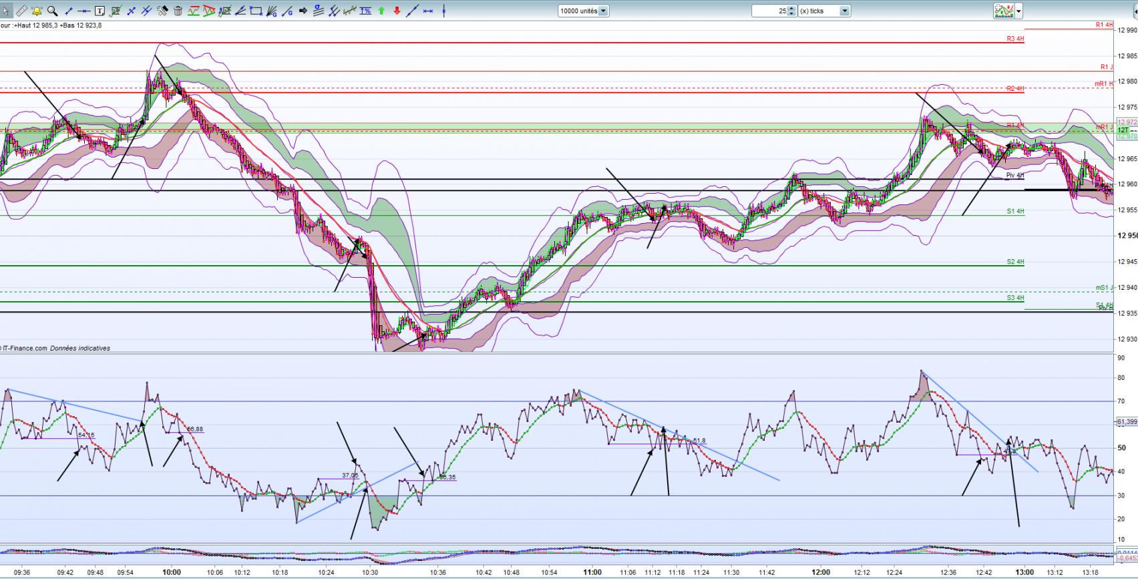Decrease tick count with the stepper down arrow
Screen dimensions: 1138x579
click(792, 13)
